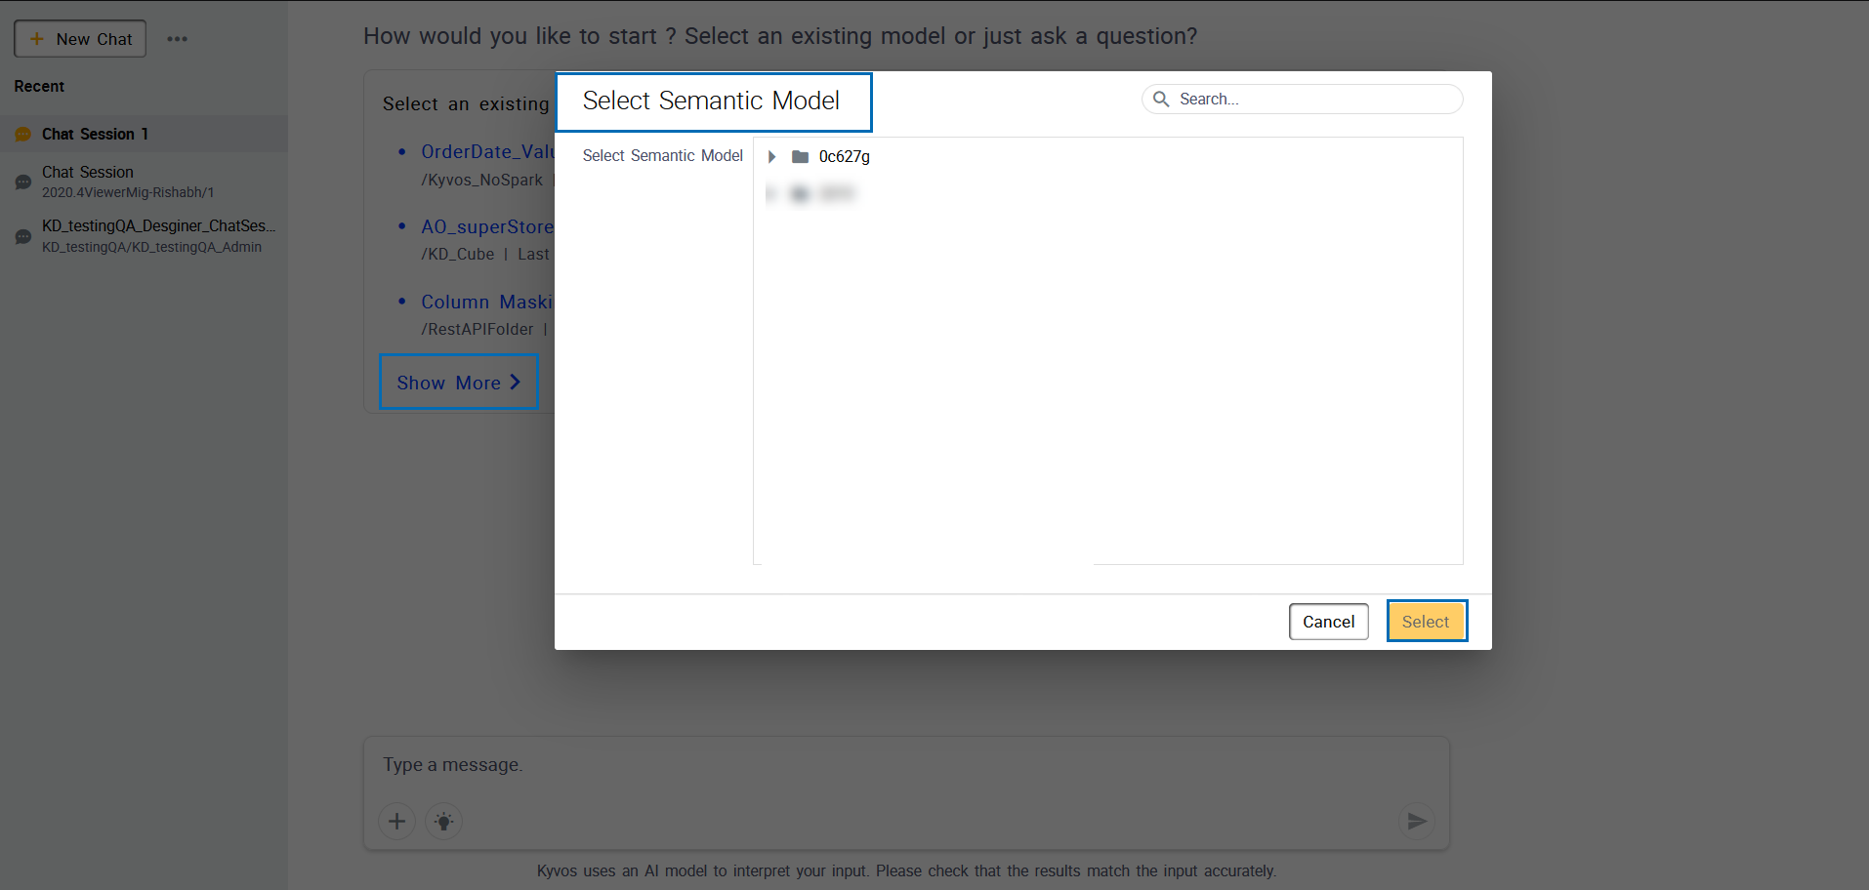Click the 0c627g folder icon

(x=800, y=156)
